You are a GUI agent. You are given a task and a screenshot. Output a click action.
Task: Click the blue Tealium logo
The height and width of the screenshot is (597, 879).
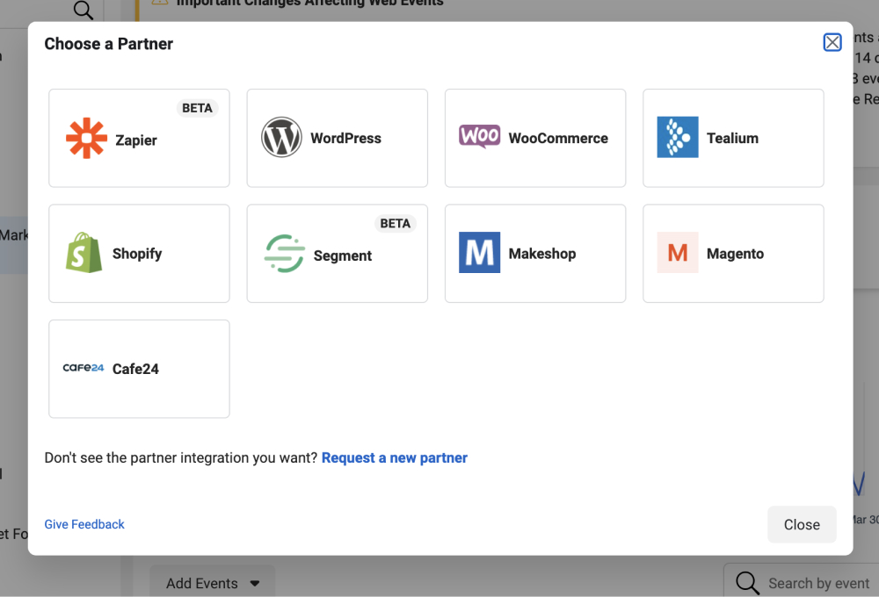click(x=678, y=137)
